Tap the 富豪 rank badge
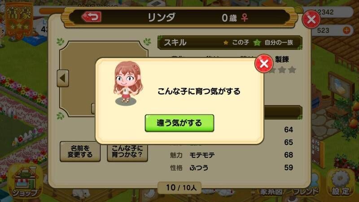The width and height of the screenshot is (359, 202). point(19,18)
